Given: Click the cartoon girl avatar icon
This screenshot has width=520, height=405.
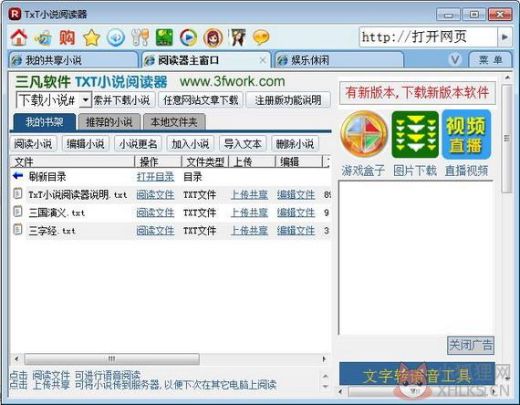Looking at the screenshot, I should pyautogui.click(x=213, y=37).
